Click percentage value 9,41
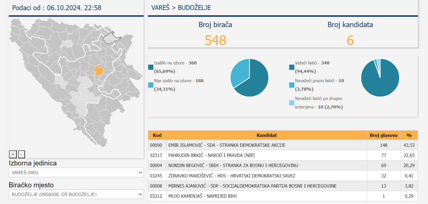428x204 pixels. click(409, 176)
